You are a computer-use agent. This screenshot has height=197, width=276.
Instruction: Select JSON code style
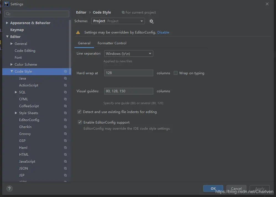24,168
